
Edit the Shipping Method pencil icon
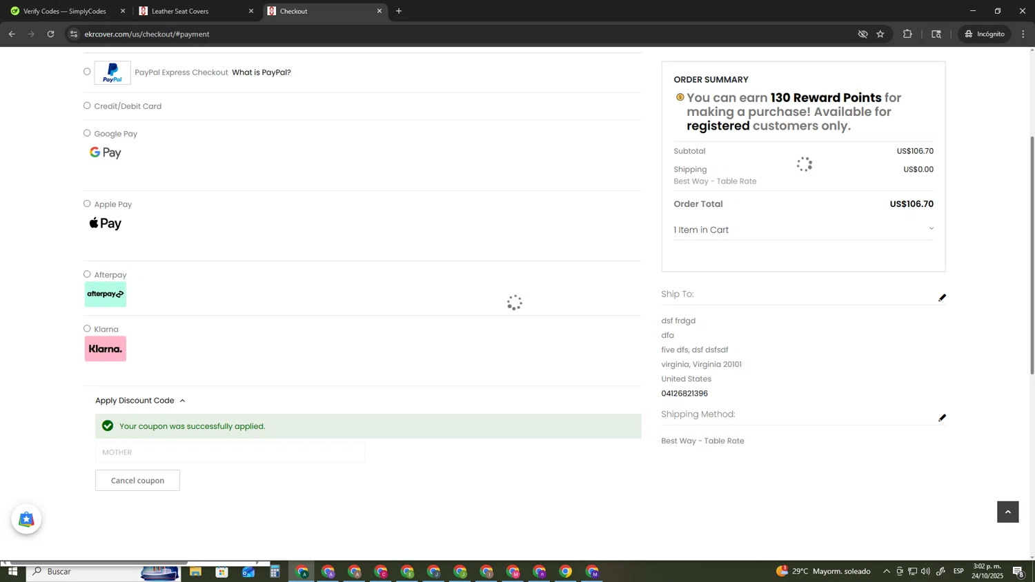942,418
